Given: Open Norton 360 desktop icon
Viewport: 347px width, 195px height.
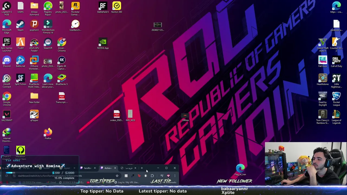Looking at the screenshot, I should 117,8.
